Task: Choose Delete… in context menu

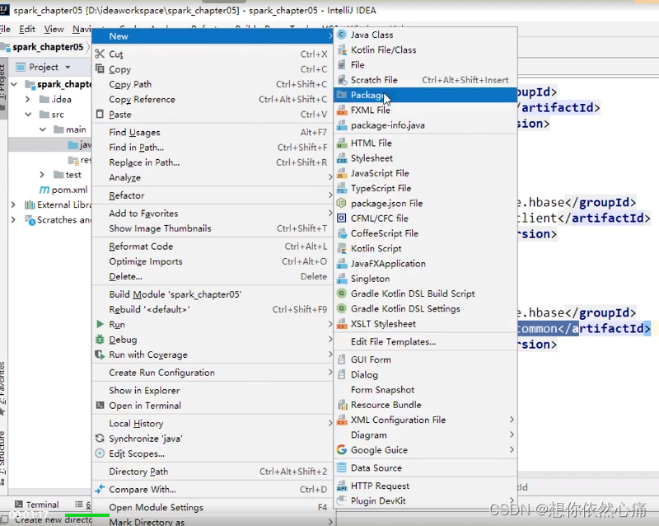Action: coord(212,276)
